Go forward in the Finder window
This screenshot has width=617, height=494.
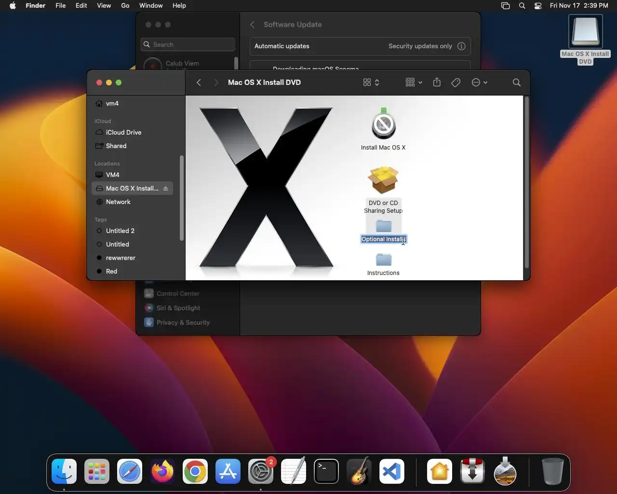click(x=216, y=82)
